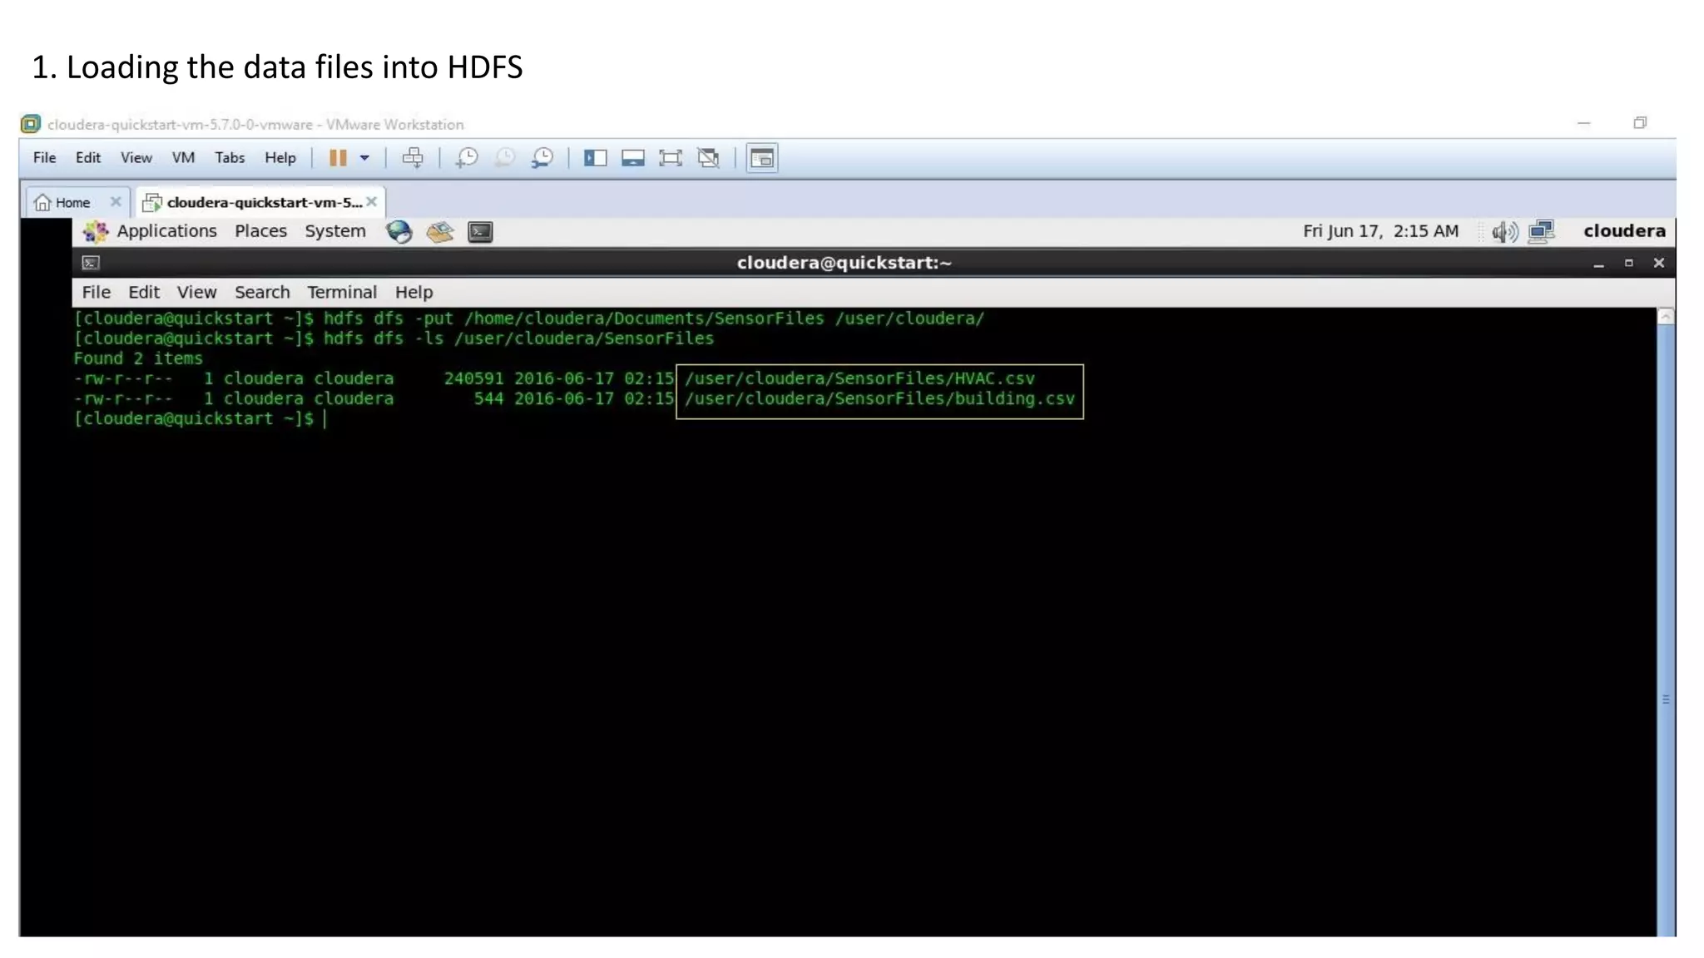The image size is (1704, 958).
Task: Click the terminal prompt cursor line
Action: click(x=200, y=418)
